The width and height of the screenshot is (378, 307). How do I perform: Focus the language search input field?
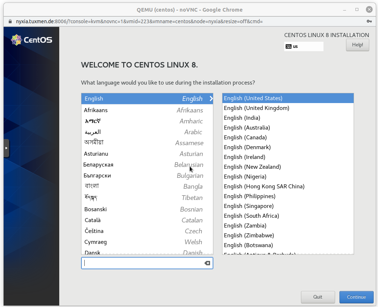coord(144,263)
